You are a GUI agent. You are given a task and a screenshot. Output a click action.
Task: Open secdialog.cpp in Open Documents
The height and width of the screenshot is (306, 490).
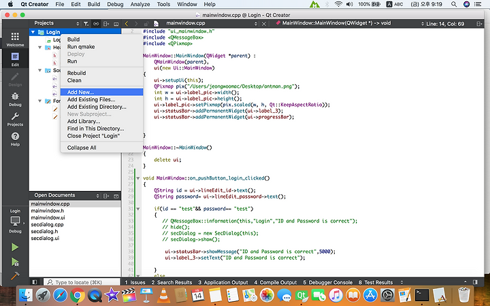(75, 224)
